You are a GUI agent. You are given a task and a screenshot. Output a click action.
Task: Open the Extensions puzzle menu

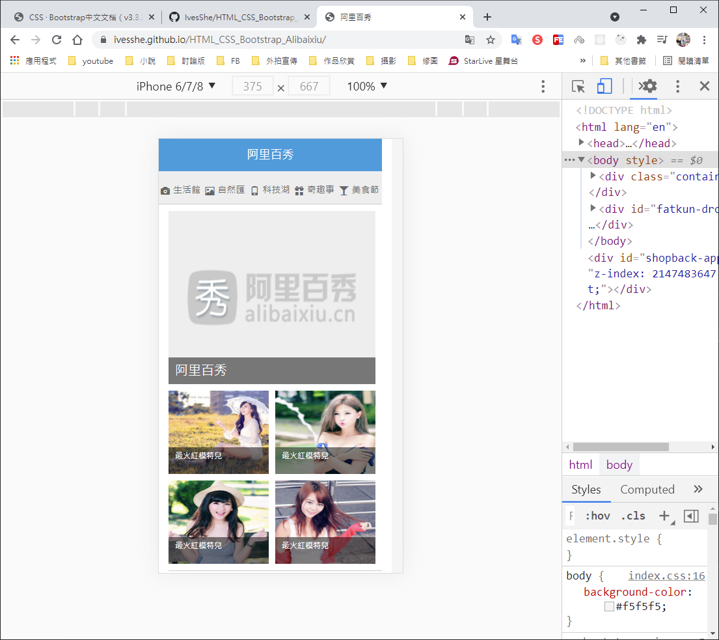(x=642, y=40)
